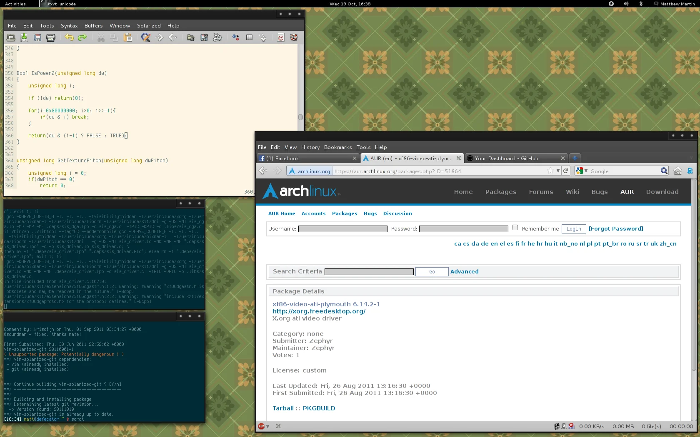The width and height of the screenshot is (700, 437).
Task: Click the Search Criteria input field
Action: (x=369, y=272)
